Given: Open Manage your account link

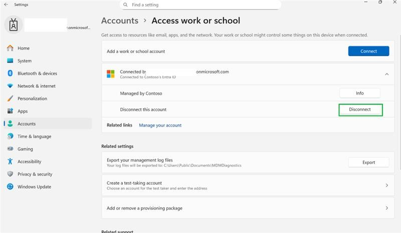Looking at the screenshot, I should tap(160, 125).
